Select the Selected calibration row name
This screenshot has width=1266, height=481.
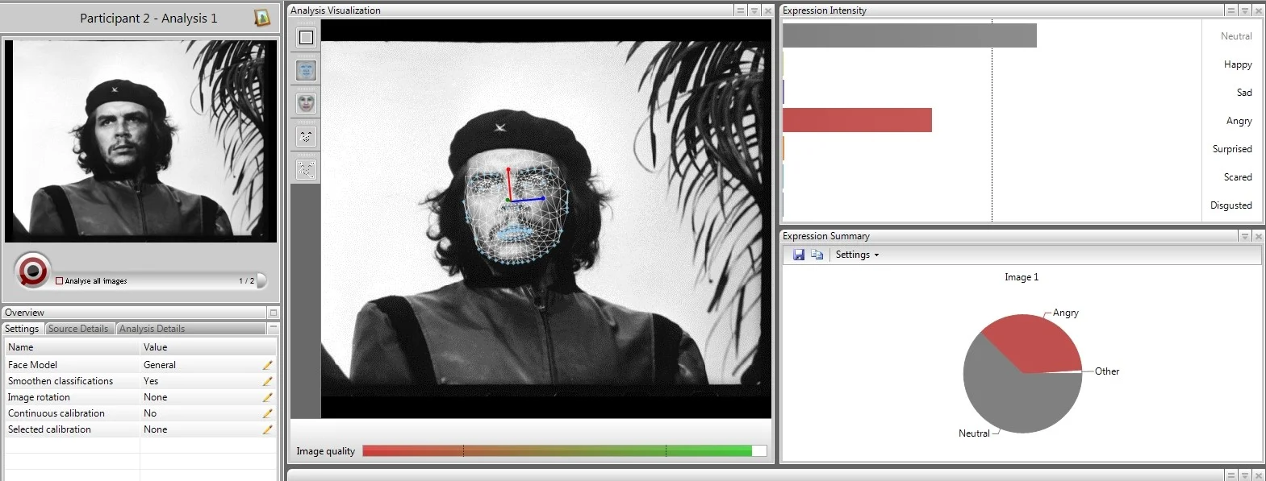49,429
